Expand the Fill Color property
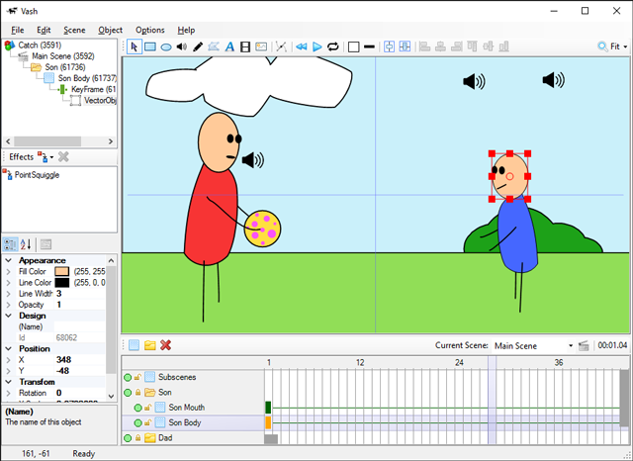This screenshot has height=461, width=633. click(x=8, y=272)
